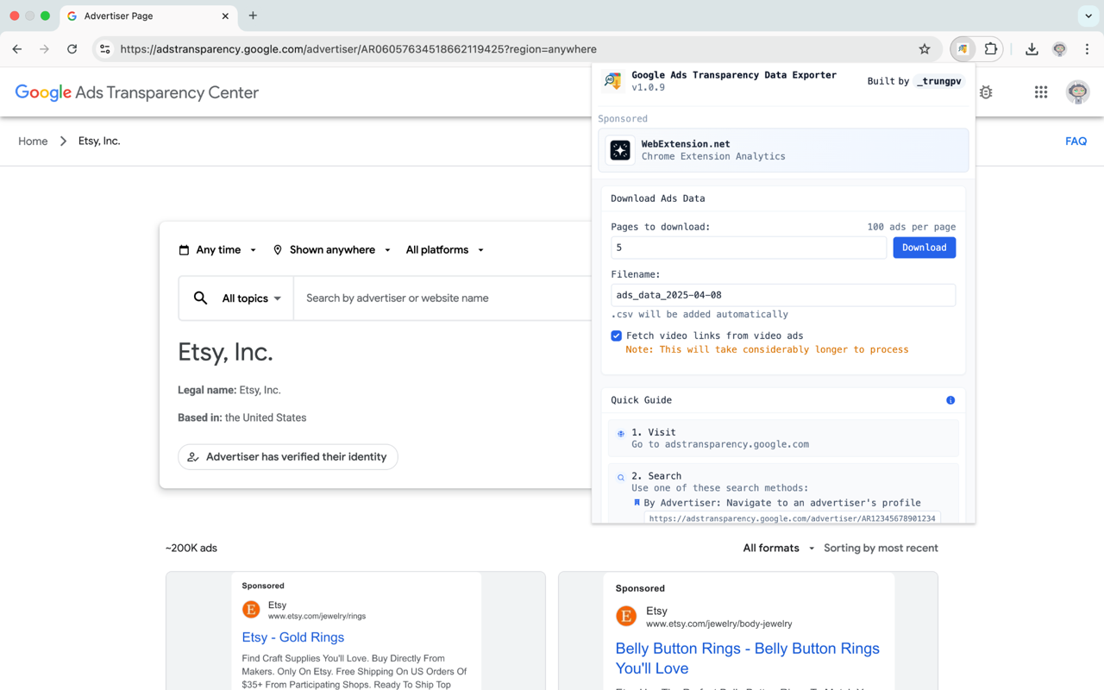Click the Google Ads Transparency Center logo
The width and height of the screenshot is (1104, 690).
(136, 92)
